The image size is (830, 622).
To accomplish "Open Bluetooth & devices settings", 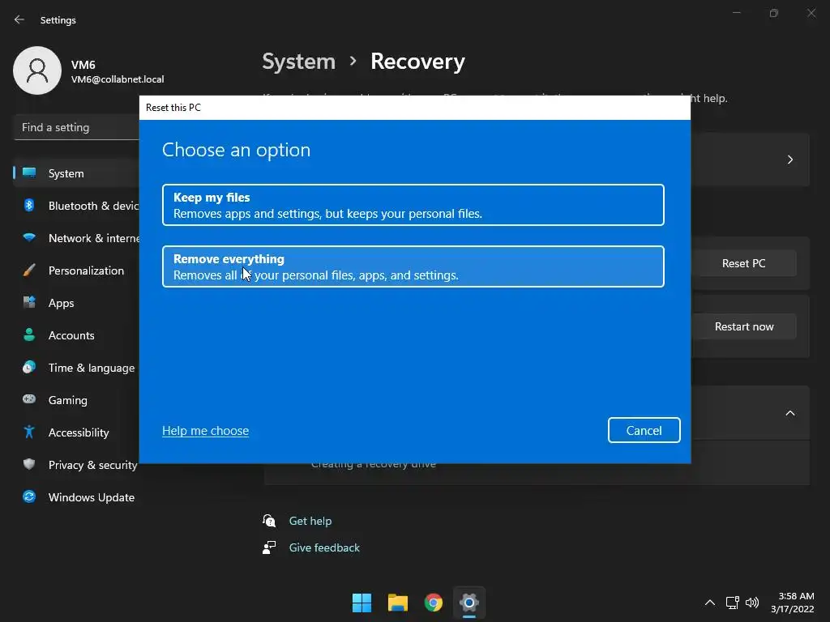I will click(x=76, y=206).
